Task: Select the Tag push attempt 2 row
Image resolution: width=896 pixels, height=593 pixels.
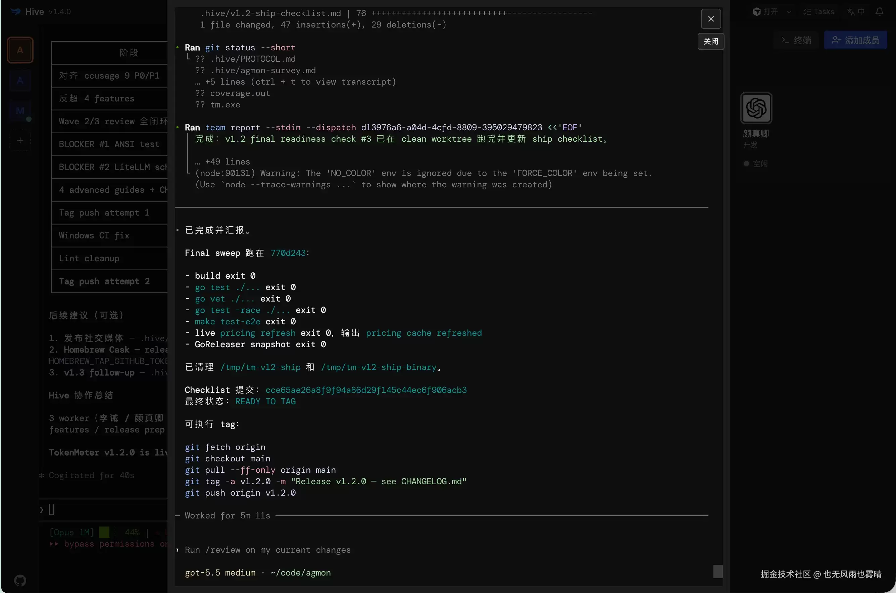Action: point(109,281)
